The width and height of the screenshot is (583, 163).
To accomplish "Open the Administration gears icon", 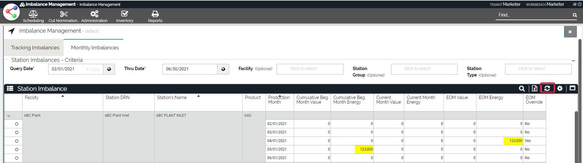I will [x=94, y=14].
